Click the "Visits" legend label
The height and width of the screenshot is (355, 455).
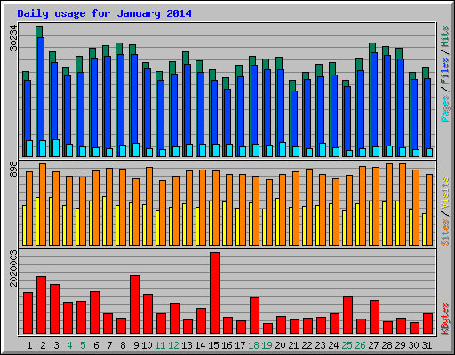[x=444, y=193]
